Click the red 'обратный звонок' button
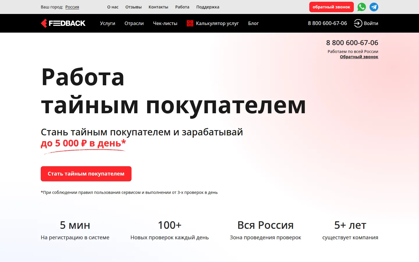The width and height of the screenshot is (419, 262). tap(331, 7)
